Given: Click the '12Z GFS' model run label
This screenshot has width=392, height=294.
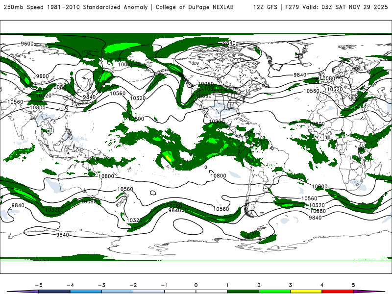Looking at the screenshot, I should tap(265, 7).
